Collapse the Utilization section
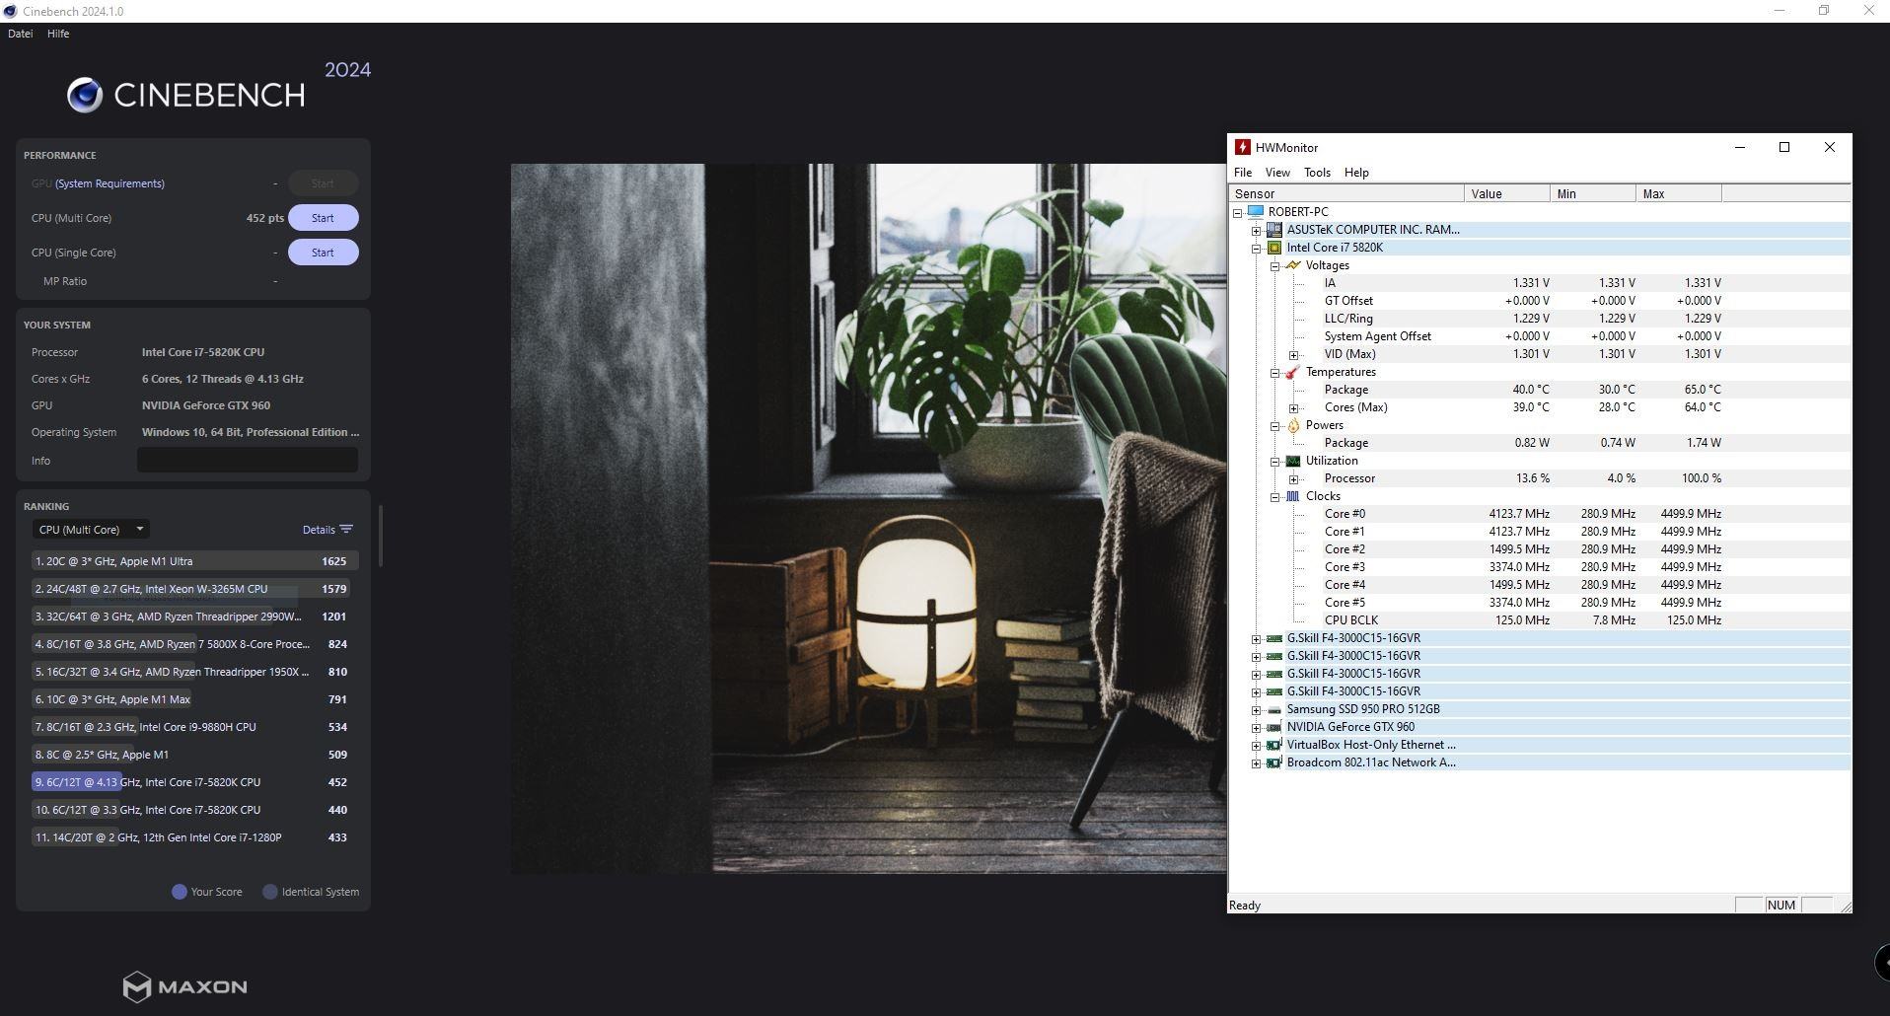Viewport: 1890px width, 1016px height. point(1275,461)
